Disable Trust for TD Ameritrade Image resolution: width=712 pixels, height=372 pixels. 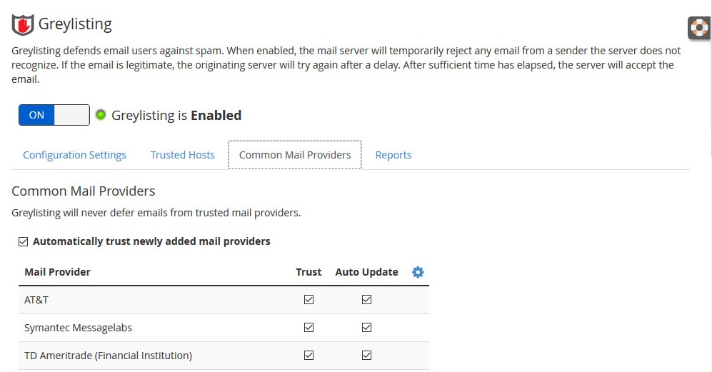click(x=309, y=355)
